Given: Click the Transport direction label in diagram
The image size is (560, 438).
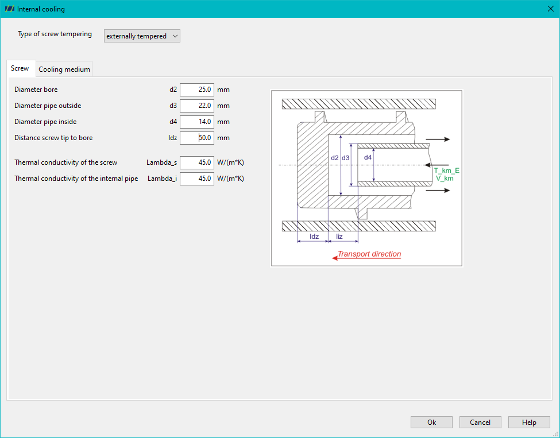Looking at the screenshot, I should point(369,254).
